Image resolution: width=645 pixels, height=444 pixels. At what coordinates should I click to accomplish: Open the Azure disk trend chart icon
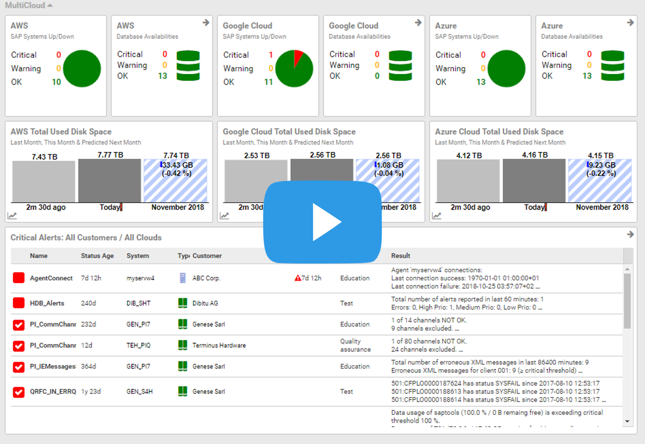tap(437, 215)
